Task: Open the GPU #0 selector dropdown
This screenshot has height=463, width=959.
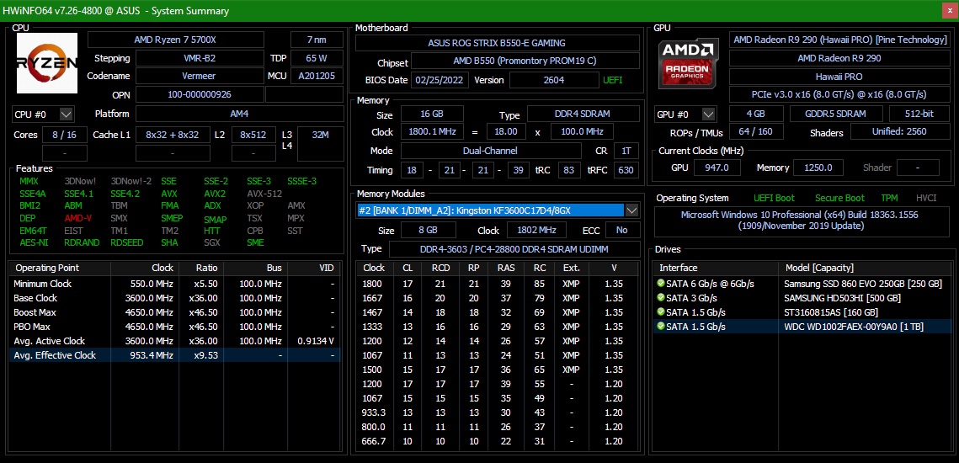Action: (x=709, y=114)
